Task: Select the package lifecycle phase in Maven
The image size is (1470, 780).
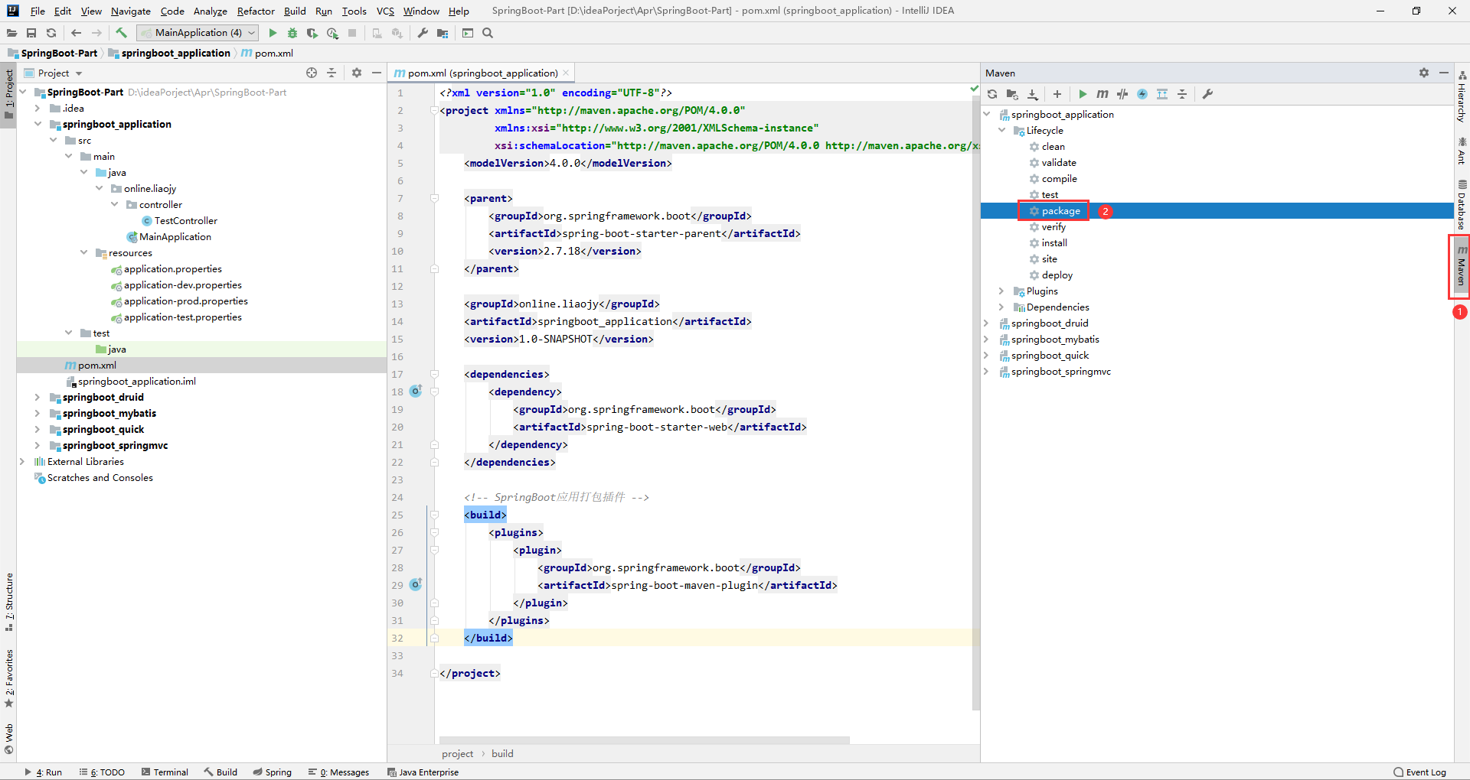Action: [x=1060, y=210]
